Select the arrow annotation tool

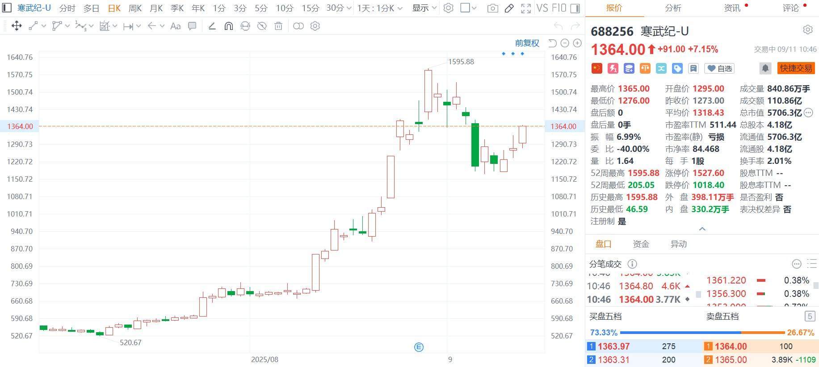pos(151,26)
